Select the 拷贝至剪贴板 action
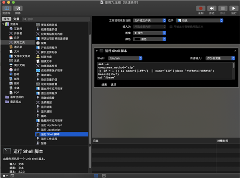 [x=47, y=52]
